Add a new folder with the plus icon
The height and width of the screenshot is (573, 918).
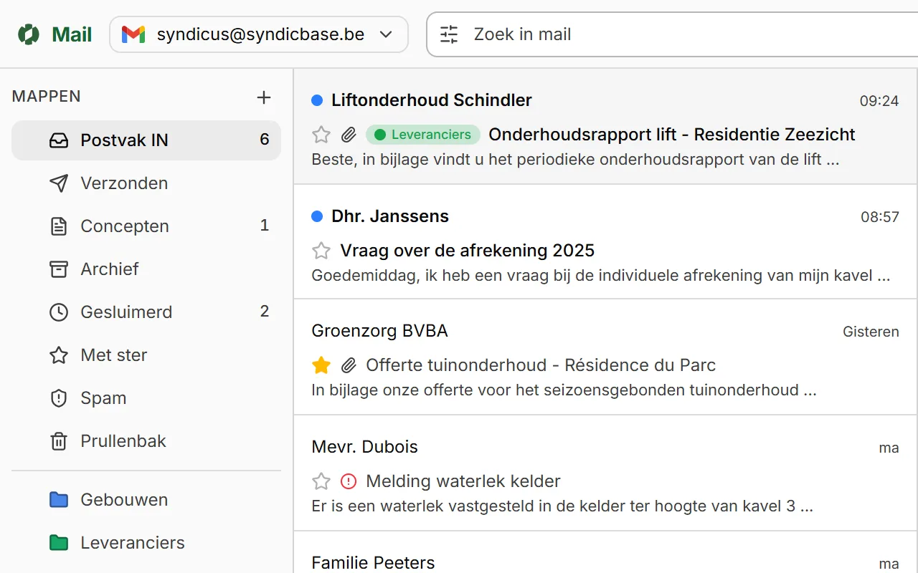(264, 97)
